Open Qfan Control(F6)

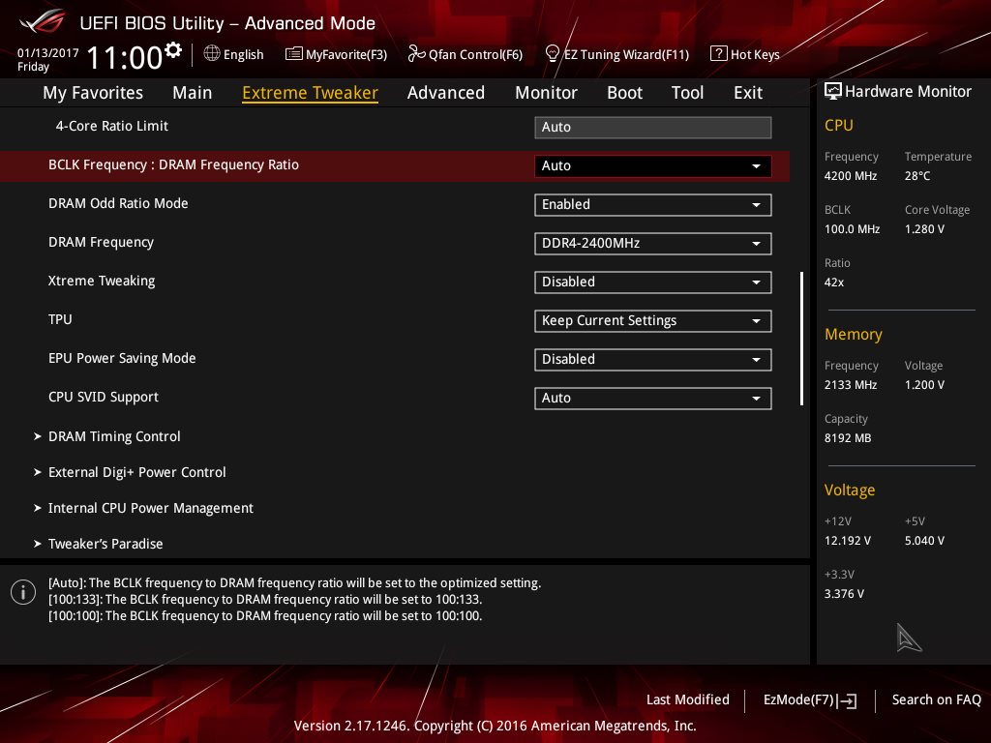[465, 54]
